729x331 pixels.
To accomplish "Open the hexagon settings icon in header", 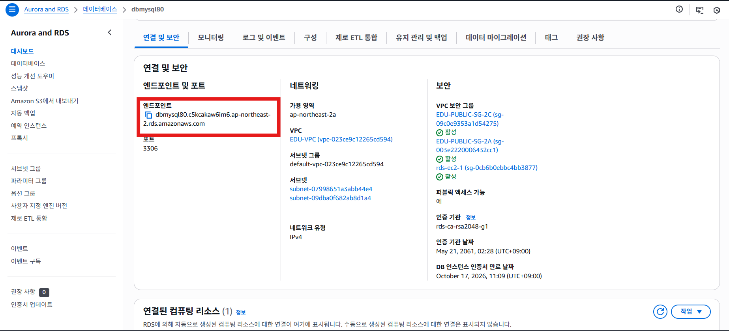I will (717, 10).
